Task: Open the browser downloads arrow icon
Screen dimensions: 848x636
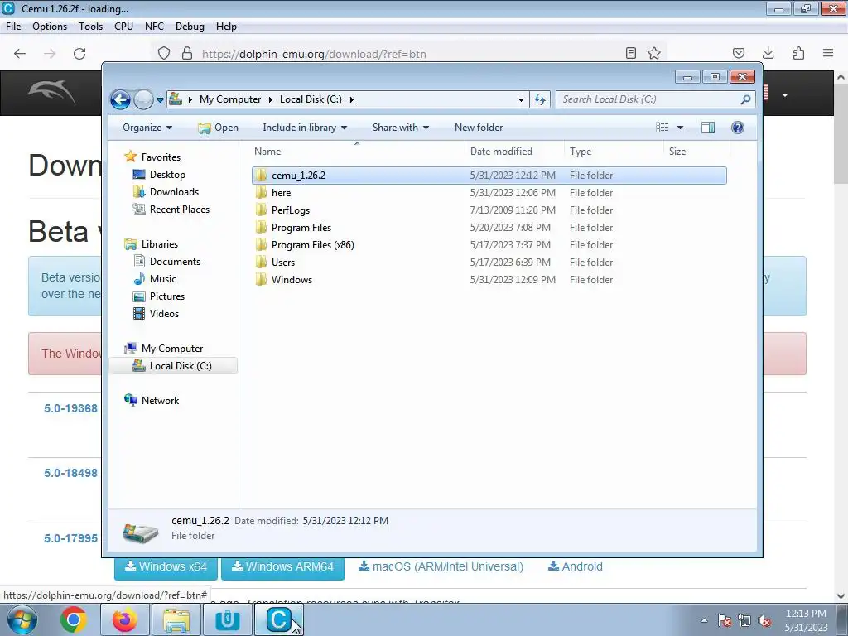Action: click(768, 53)
